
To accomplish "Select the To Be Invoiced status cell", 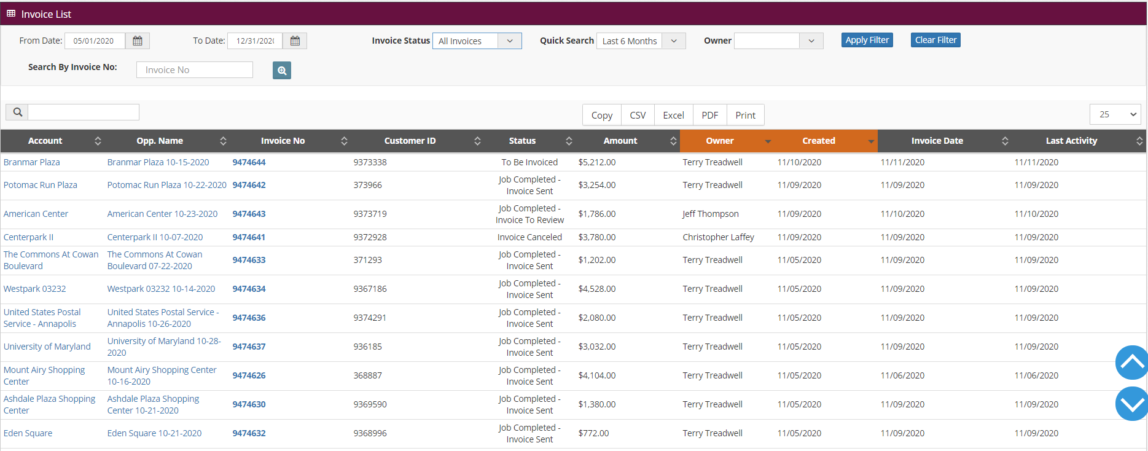I will pos(529,162).
